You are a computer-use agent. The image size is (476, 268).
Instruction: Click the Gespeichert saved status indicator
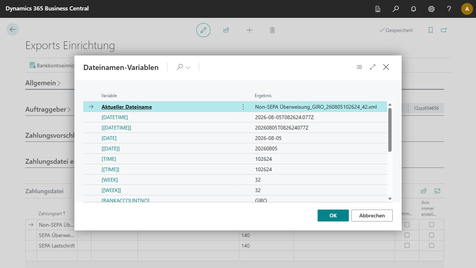tap(396, 30)
